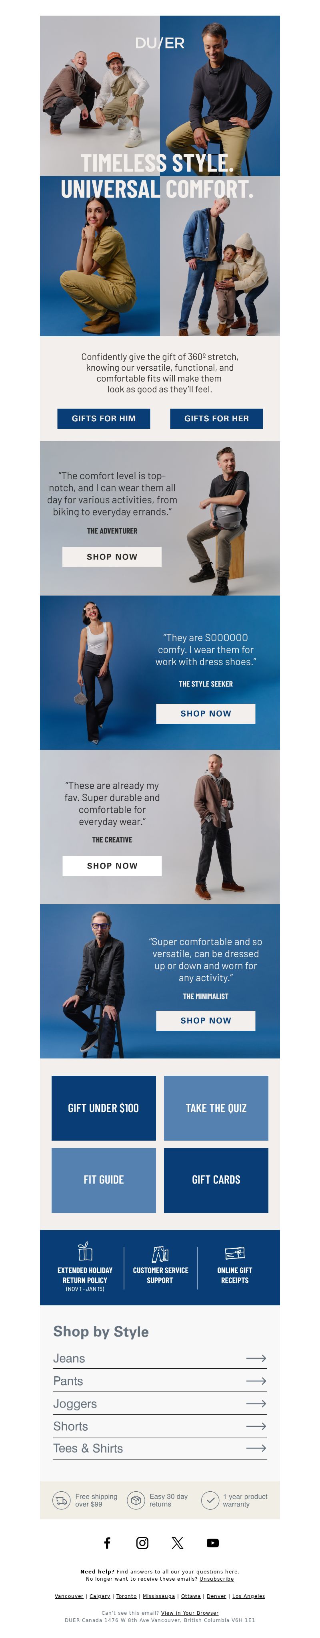320x1638 pixels.
Task: Click the DU/ER logo at top
Action: 160,42
